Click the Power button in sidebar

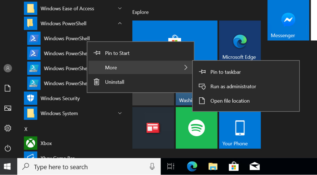(8, 148)
